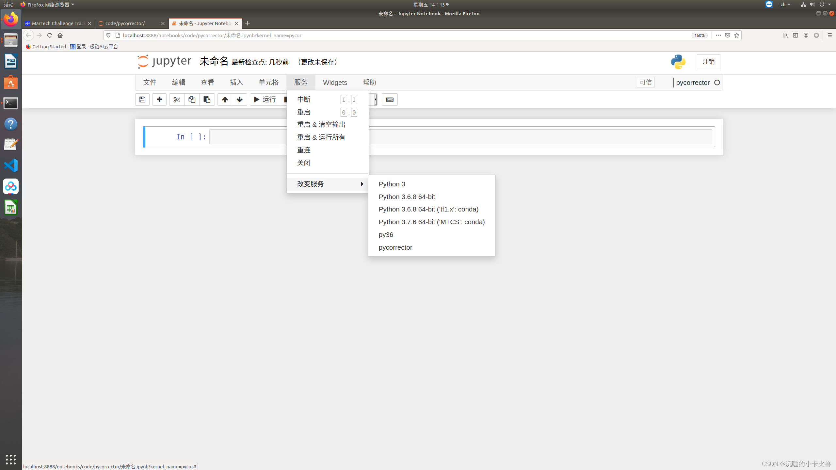Open the Widgets menu

[x=335, y=82]
